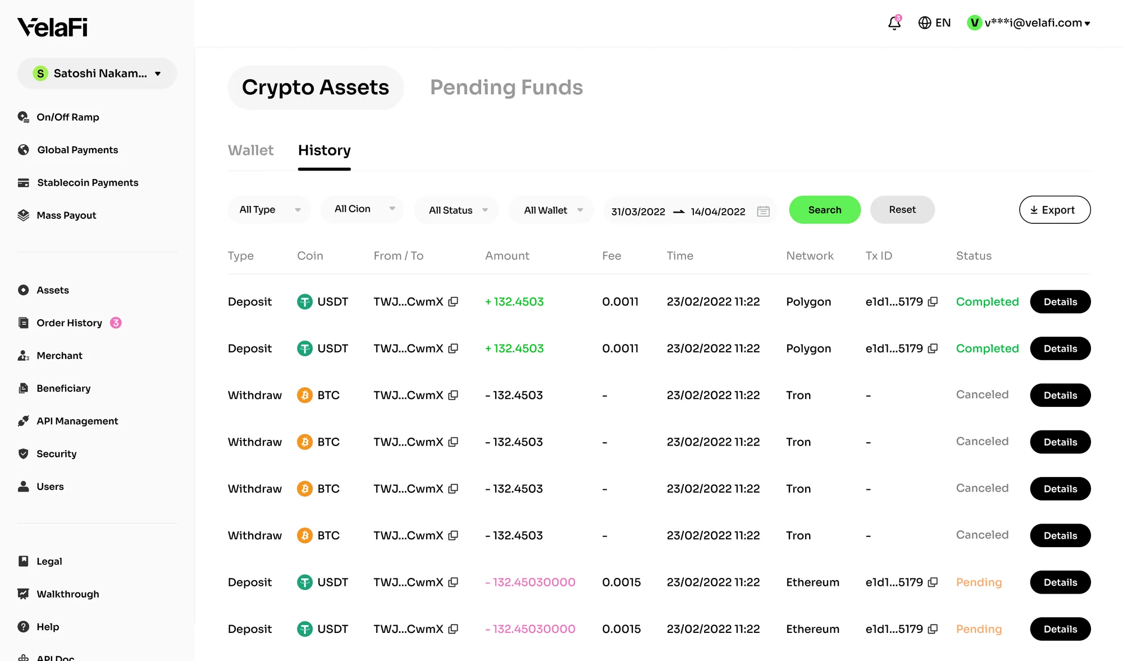
Task: Expand the All Type filter dropdown
Action: point(270,210)
